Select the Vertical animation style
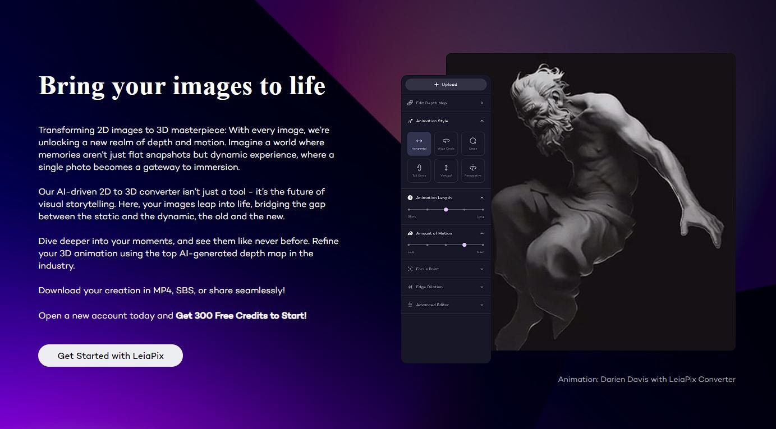The height and width of the screenshot is (429, 776). pyautogui.click(x=446, y=170)
